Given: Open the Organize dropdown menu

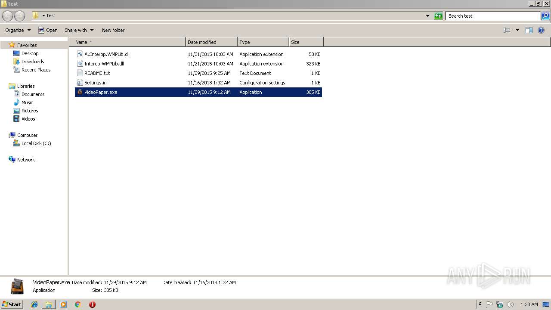Looking at the screenshot, I should [x=18, y=30].
